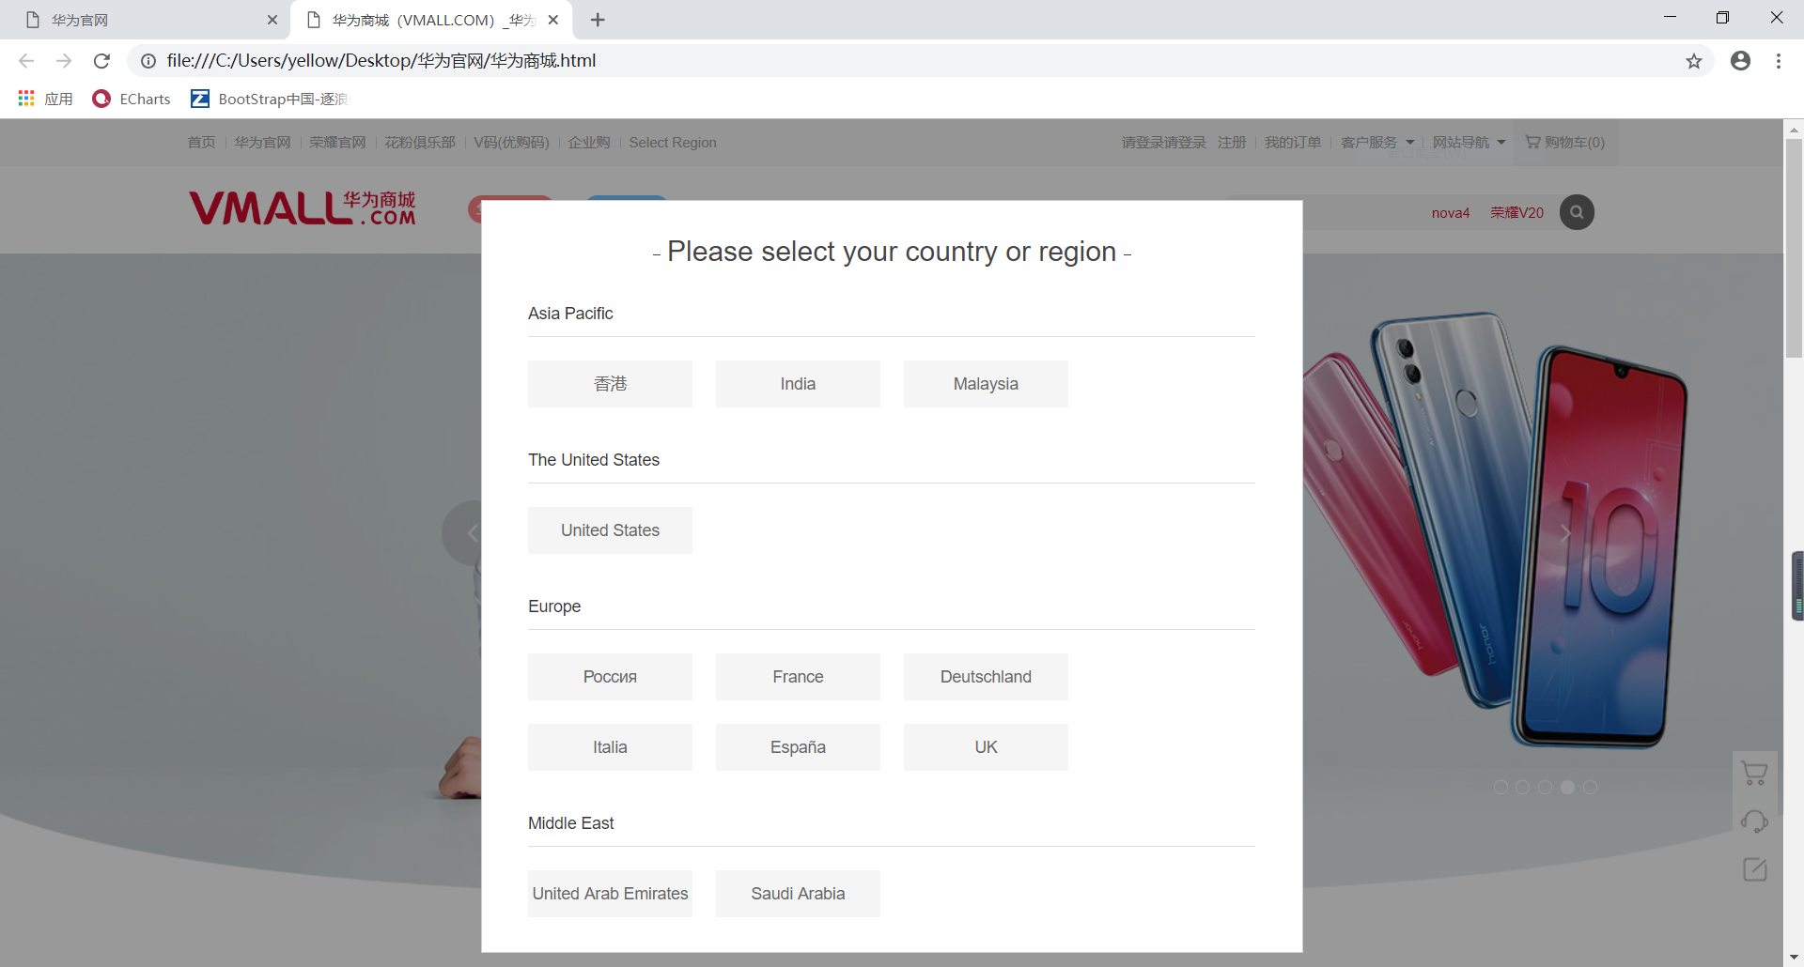Select United States region
This screenshot has height=967, width=1804.
point(610,530)
